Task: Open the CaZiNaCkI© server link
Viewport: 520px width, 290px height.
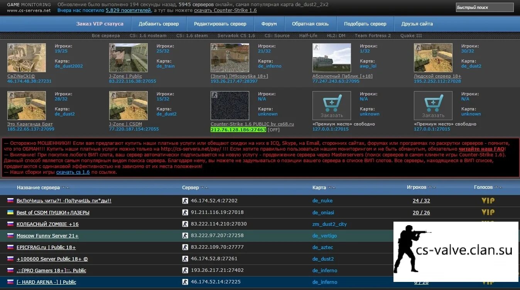Action: 21,76
